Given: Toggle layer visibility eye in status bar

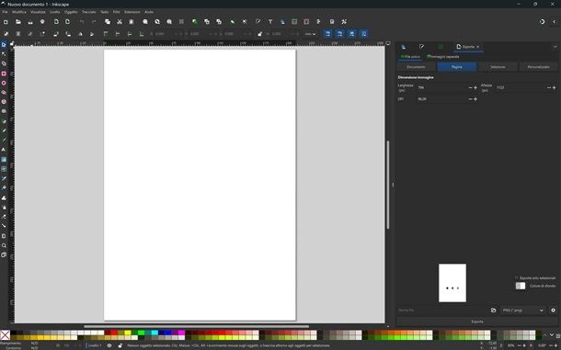Looking at the screenshot, I should pyautogui.click(x=109, y=345).
